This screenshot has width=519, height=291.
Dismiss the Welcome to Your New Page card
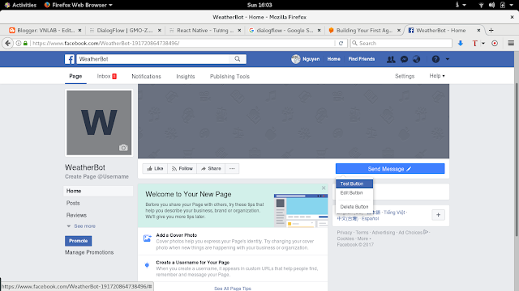point(324,188)
